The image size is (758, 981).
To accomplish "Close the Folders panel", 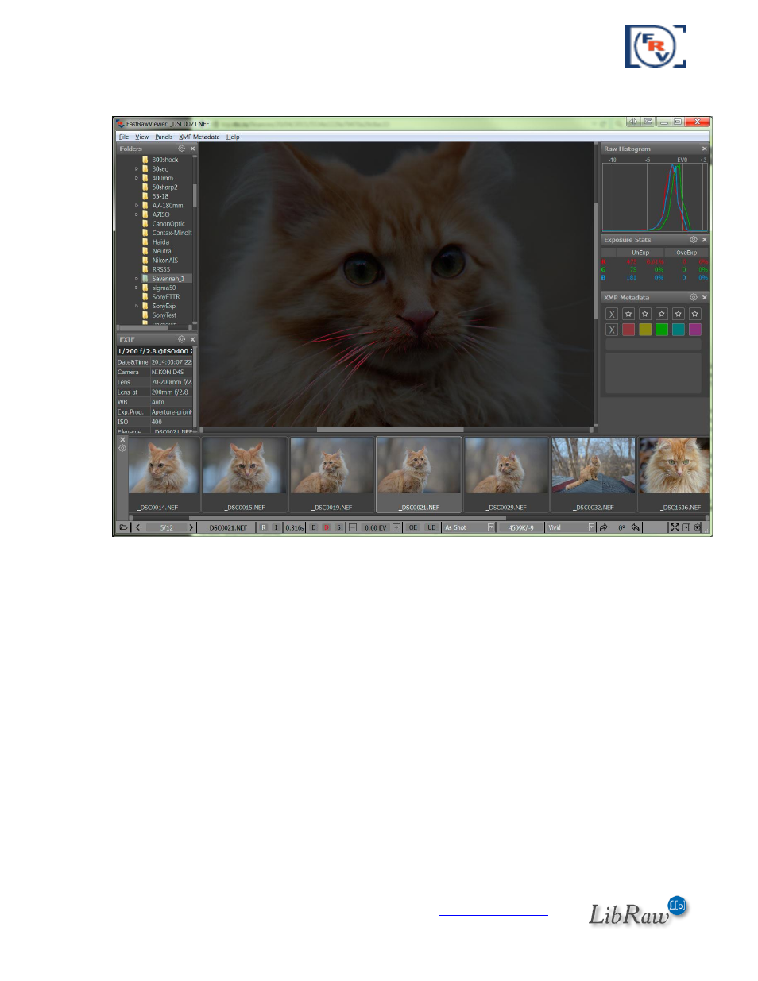I will pos(192,149).
